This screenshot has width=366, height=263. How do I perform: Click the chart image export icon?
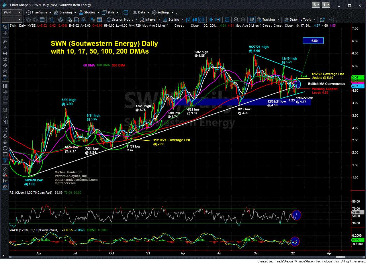[322, 19]
